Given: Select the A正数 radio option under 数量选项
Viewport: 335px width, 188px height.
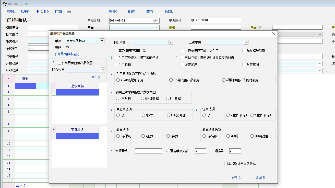Looking at the screenshot, I should click(143, 136).
